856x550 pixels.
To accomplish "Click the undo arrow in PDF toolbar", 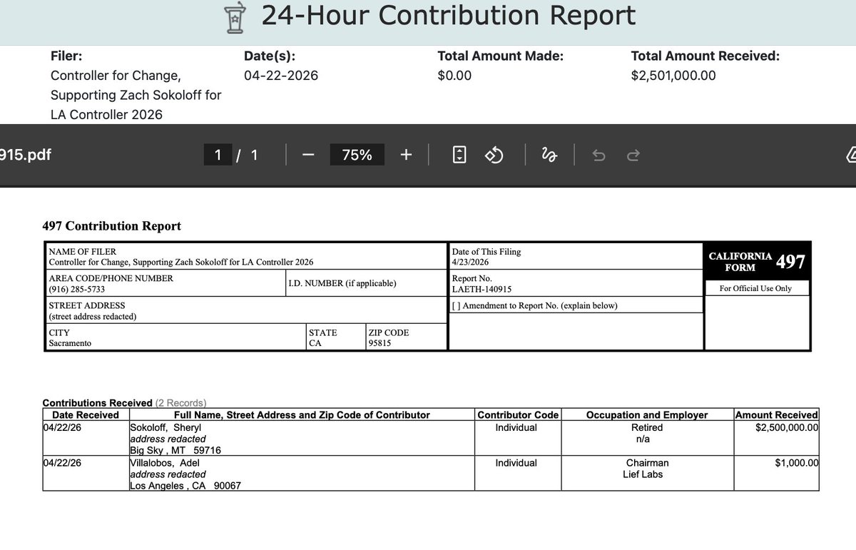I will coord(599,156).
